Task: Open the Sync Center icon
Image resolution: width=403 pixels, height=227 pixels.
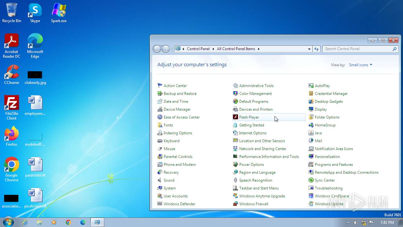Action: pyautogui.click(x=311, y=180)
